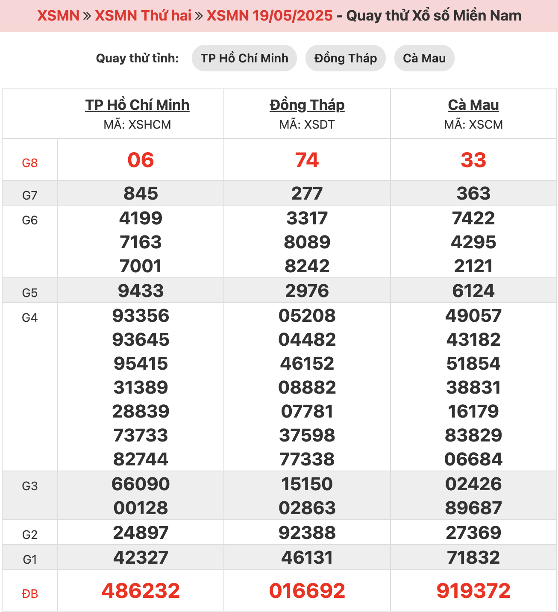Select G2 number 92388

click(307, 533)
